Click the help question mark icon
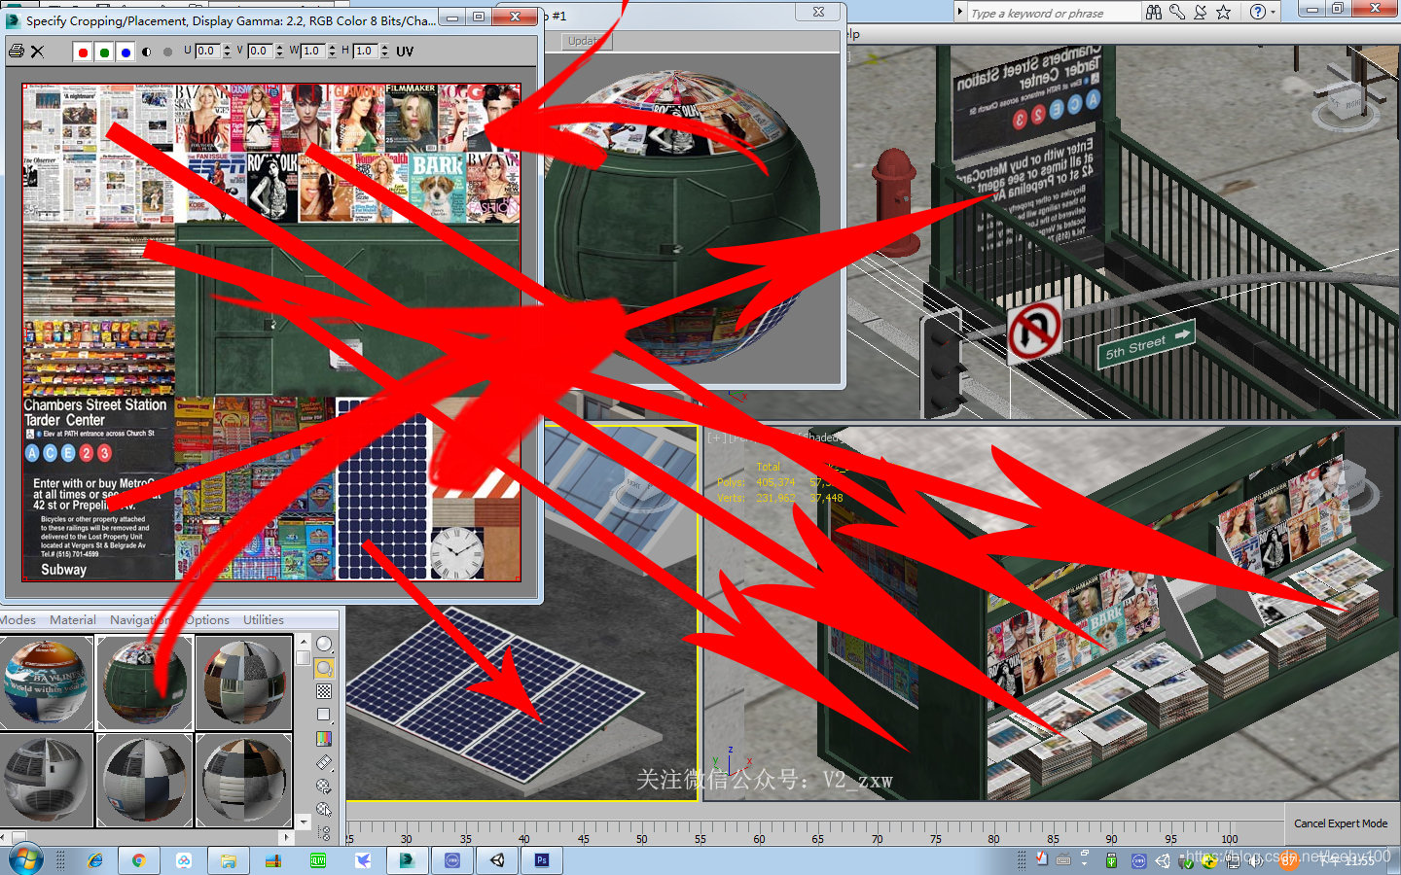Viewport: 1401px width, 875px height. pos(1257,12)
